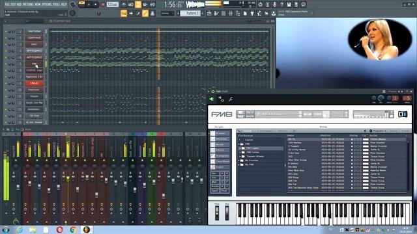Image resolution: width=417 pixels, height=234 pixels.
Task: Click the wrench icon in FM8 wrapper
Action: 231,99
